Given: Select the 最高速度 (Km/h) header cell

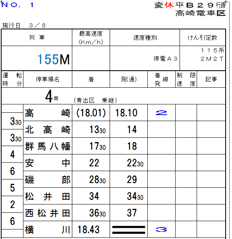Looking at the screenshot, I should (91, 37).
